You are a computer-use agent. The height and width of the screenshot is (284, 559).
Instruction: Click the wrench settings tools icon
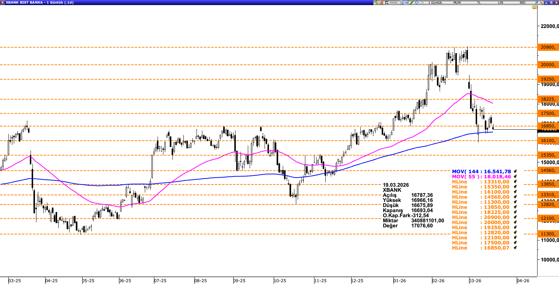541,3
